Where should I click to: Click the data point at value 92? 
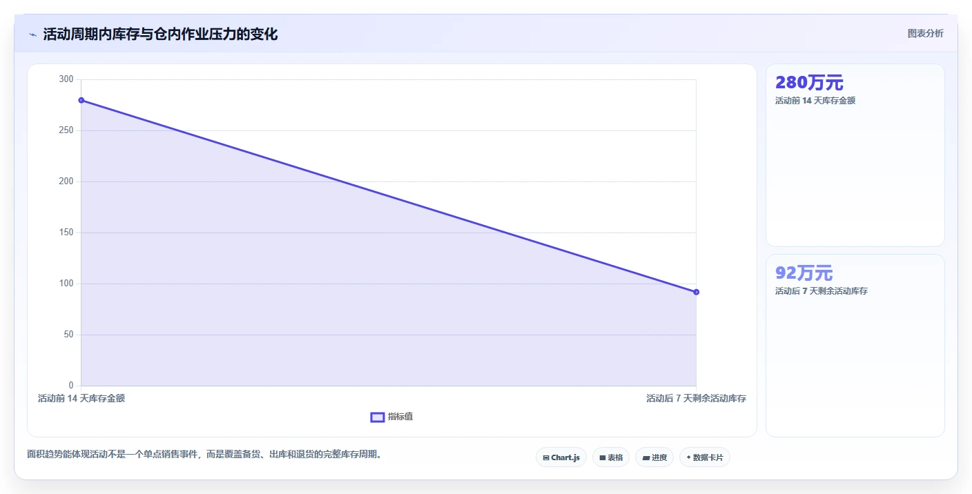[x=696, y=292]
